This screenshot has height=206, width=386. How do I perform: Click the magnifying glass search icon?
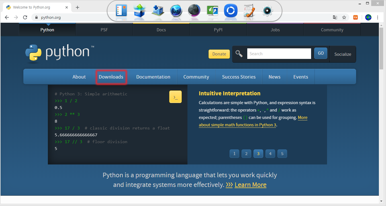pos(239,53)
